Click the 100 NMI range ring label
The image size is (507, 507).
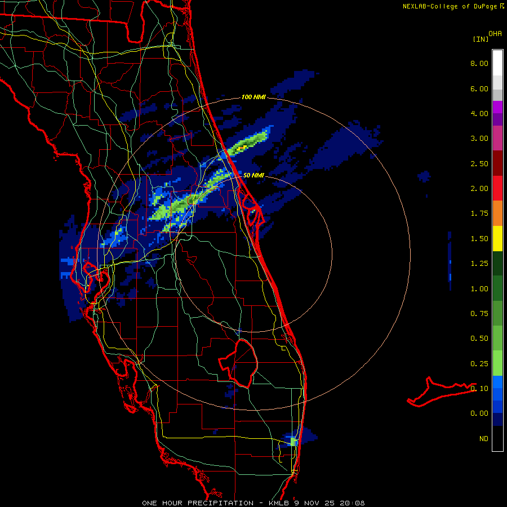253,97
